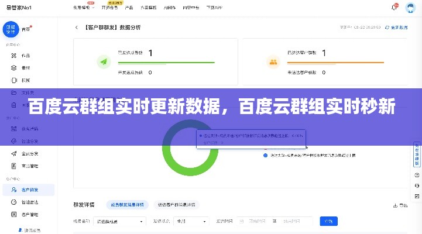Switch to the 送达客户群消息详情 tab
The width and height of the screenshot is (422, 234).
(177, 205)
